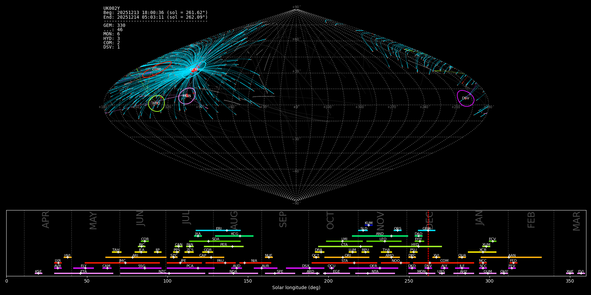The width and height of the screenshot is (591, 295).
Task: Click the KUM shower marker in timeline
Action: pyautogui.click(x=369, y=225)
